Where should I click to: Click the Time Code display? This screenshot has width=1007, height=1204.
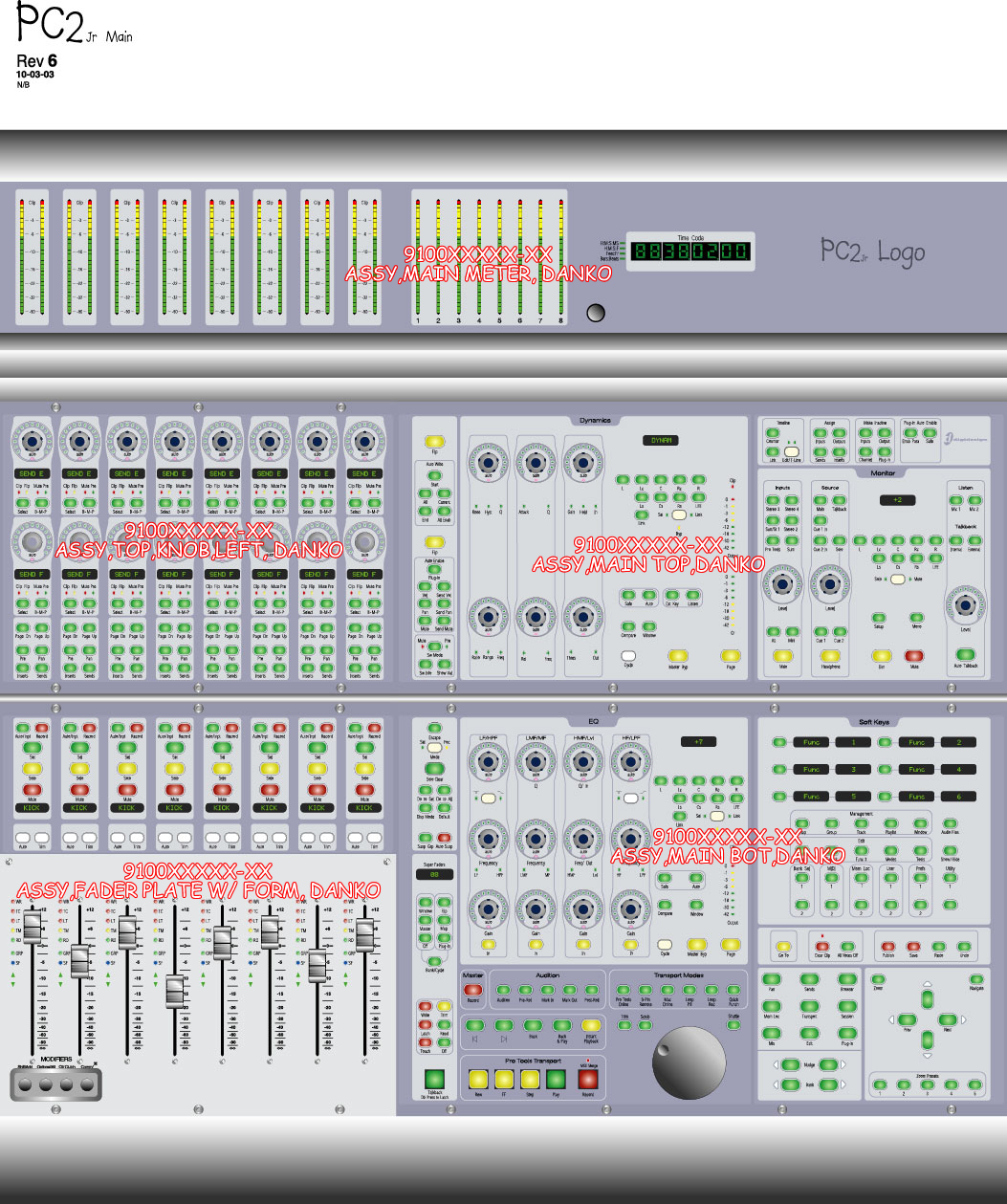tap(689, 253)
